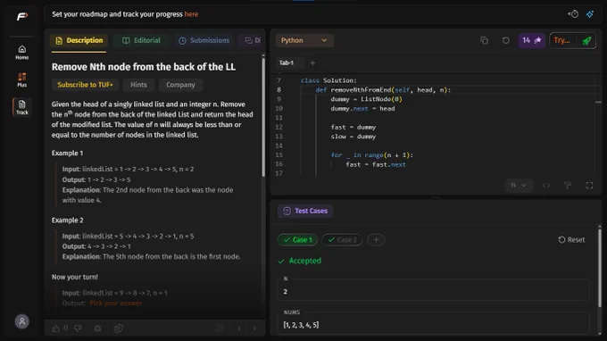
Task: Add a new test case with plus
Action: [376, 239]
